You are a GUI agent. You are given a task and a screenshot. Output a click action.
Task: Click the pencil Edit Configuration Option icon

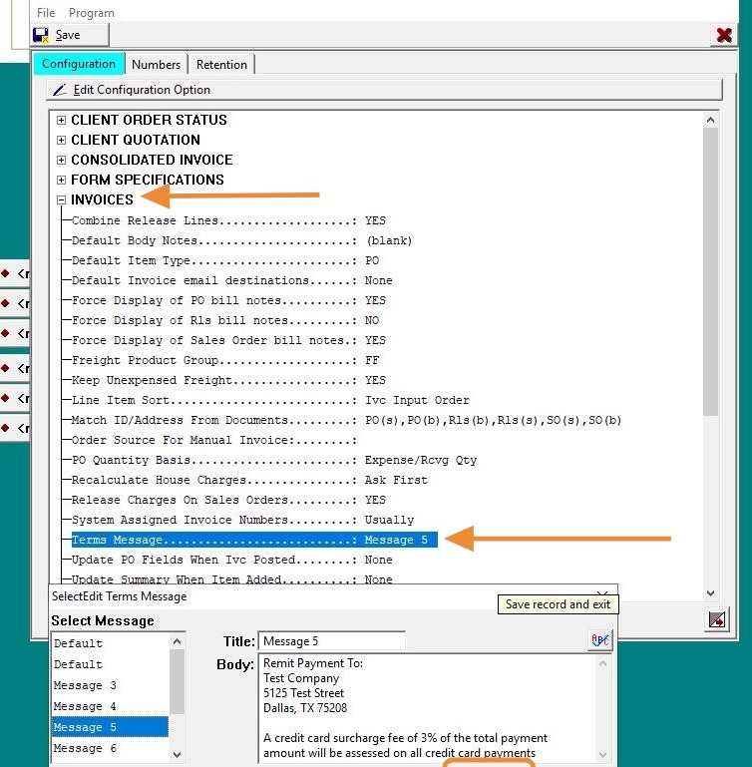pos(60,90)
